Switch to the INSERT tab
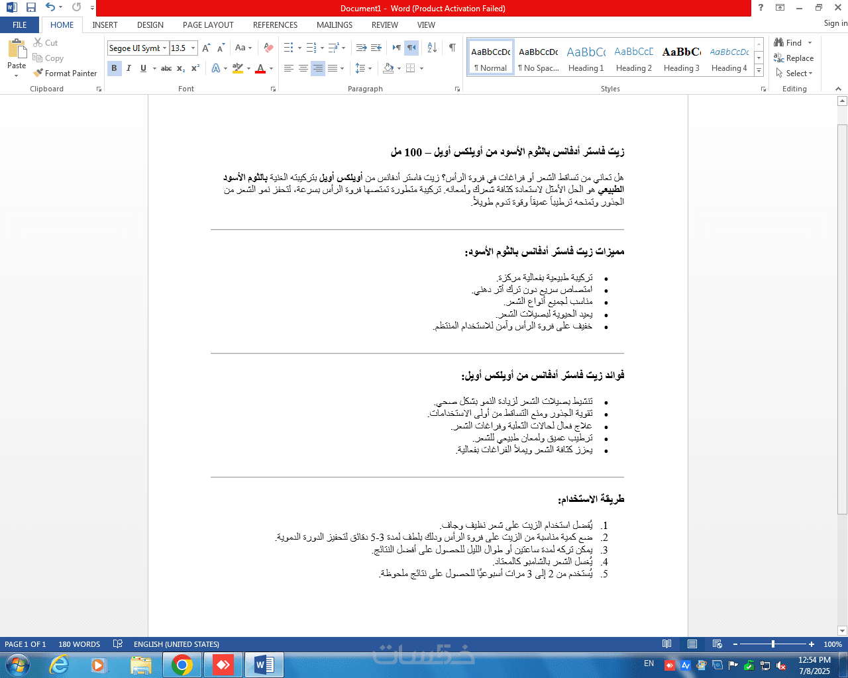This screenshot has height=678, width=848. tap(105, 25)
